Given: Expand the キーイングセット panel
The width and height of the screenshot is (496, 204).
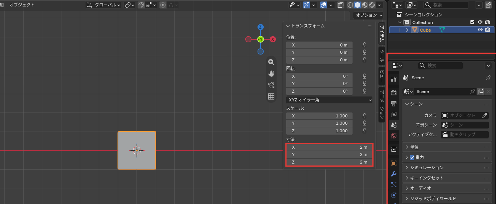Looking at the screenshot, I should [x=447, y=178].
